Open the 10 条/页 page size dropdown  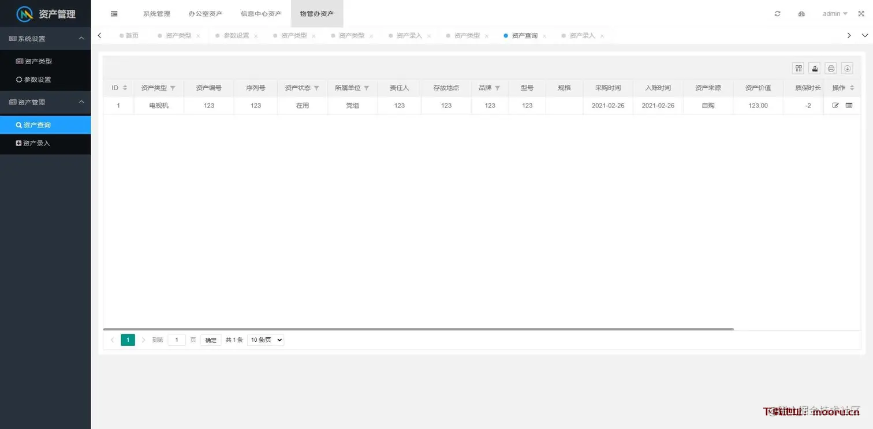coord(266,340)
